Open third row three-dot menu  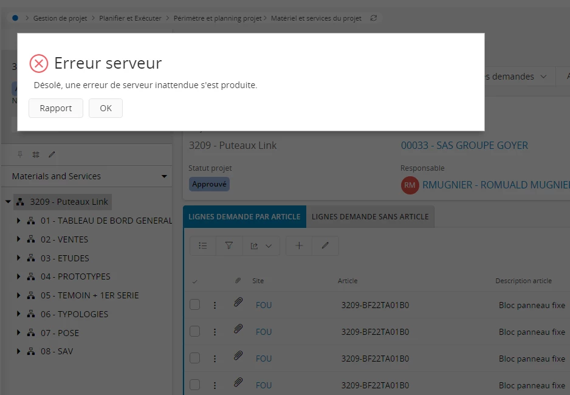click(215, 359)
